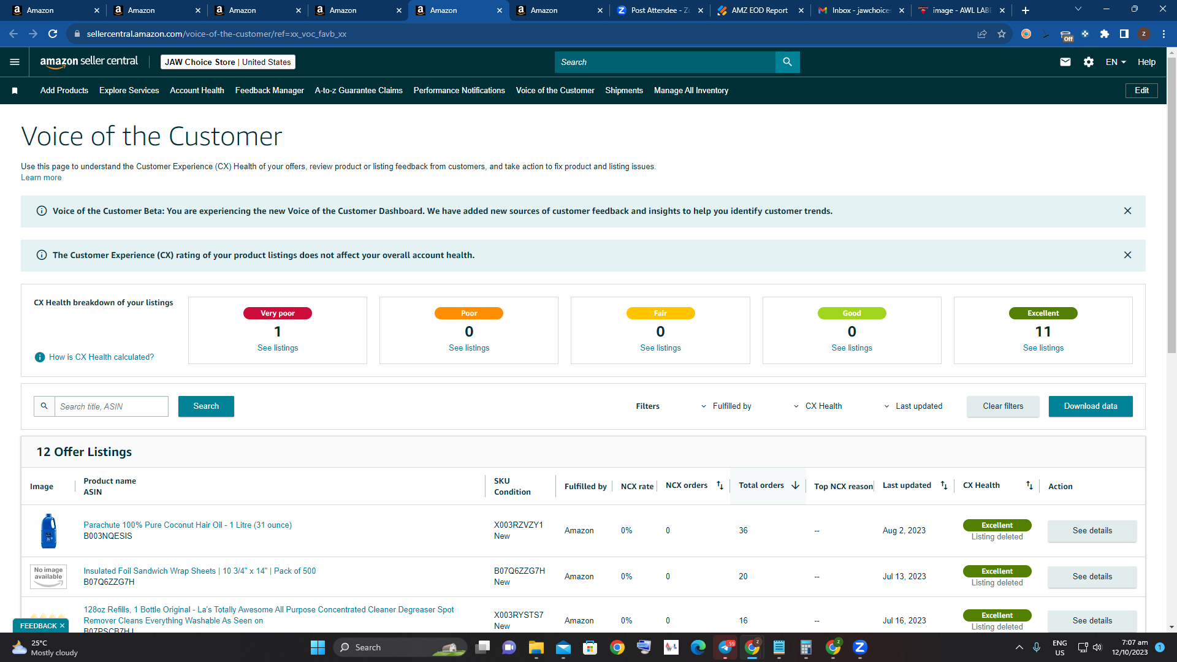Switch to the Post Attendee Zoom tab

[x=659, y=10]
